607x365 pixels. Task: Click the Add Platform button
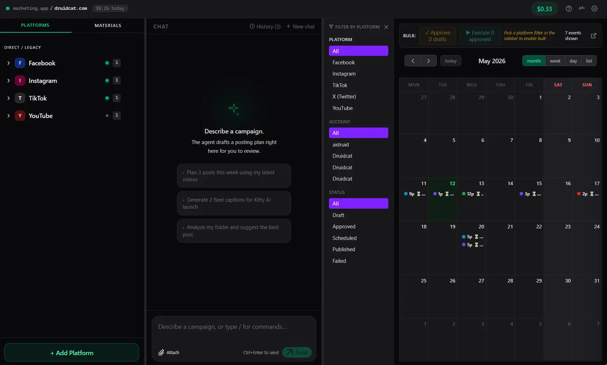coord(72,352)
